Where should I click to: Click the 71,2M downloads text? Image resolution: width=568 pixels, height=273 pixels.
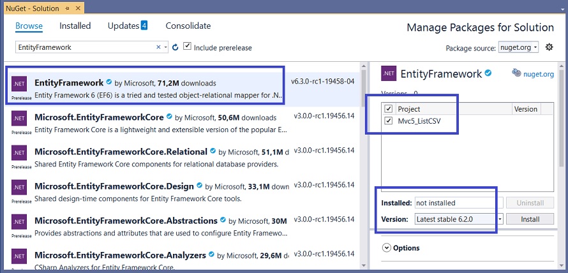pos(186,84)
